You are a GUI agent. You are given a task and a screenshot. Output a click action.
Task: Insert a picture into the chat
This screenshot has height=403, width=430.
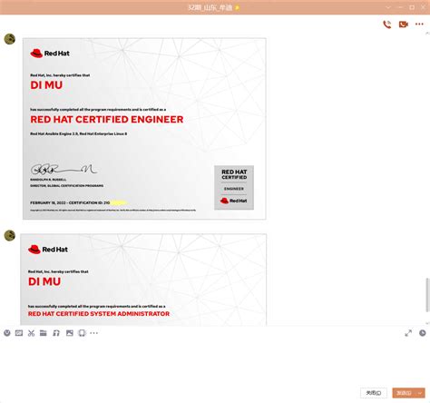pyautogui.click(x=70, y=333)
